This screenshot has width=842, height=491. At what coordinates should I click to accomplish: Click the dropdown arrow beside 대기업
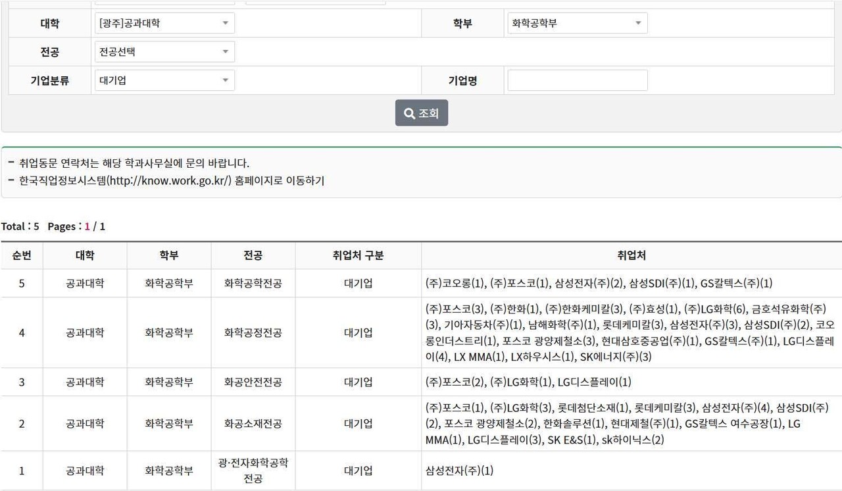(224, 80)
